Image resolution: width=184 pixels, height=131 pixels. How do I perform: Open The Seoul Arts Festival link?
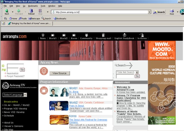tap(88, 121)
